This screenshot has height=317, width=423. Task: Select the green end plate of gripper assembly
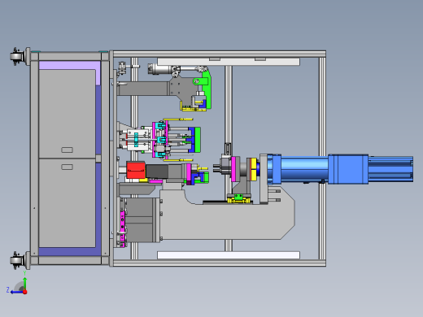[x=198, y=140]
